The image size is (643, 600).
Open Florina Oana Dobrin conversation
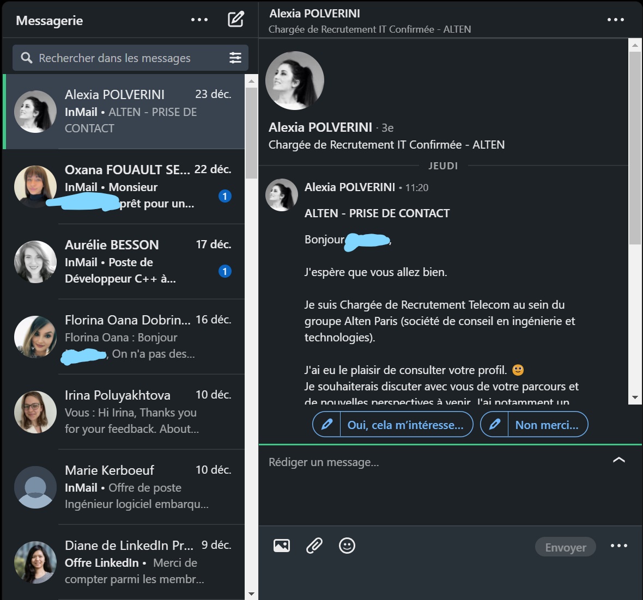click(x=124, y=336)
